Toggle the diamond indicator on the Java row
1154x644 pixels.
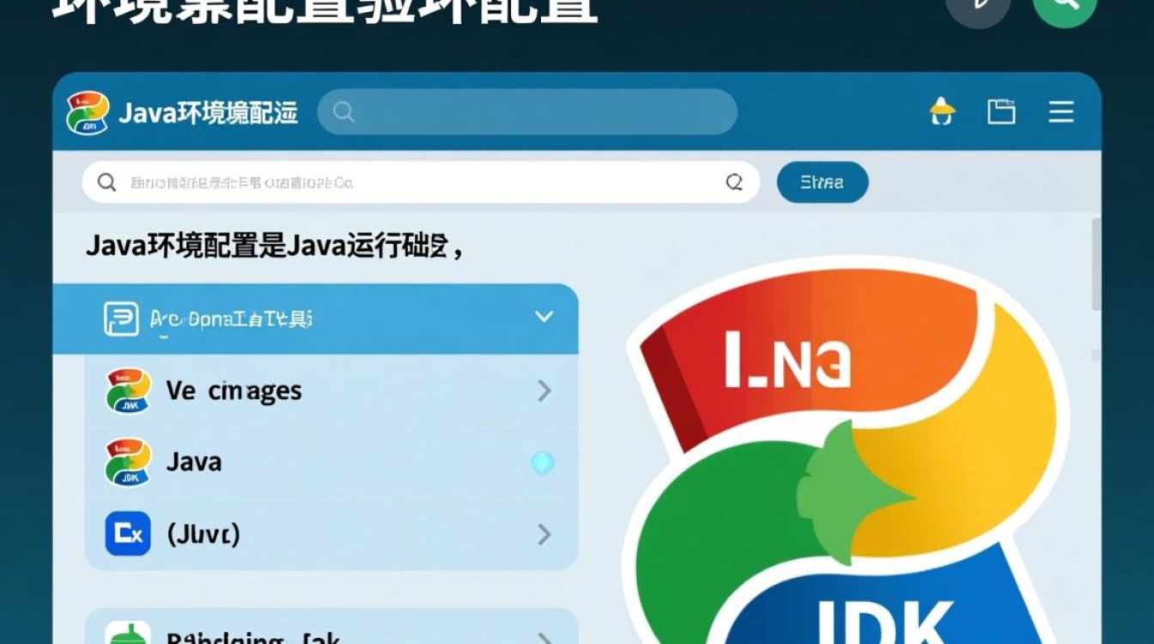542,462
